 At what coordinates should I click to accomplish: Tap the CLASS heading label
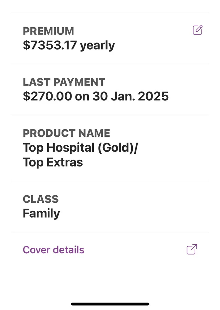point(41,199)
